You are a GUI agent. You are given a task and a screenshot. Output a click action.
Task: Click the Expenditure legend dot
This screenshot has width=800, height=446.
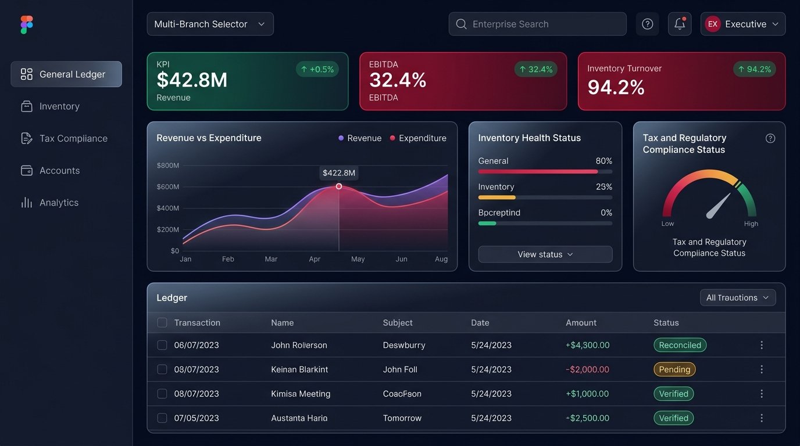392,138
